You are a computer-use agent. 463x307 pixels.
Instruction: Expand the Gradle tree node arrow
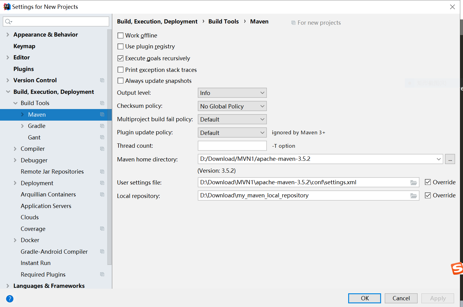click(x=22, y=126)
